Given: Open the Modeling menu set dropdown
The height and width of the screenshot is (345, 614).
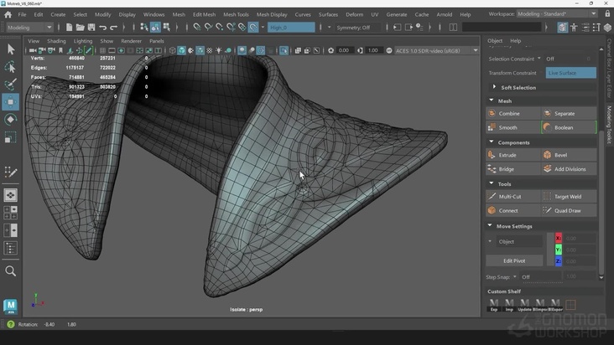Looking at the screenshot, I should pos(29,28).
